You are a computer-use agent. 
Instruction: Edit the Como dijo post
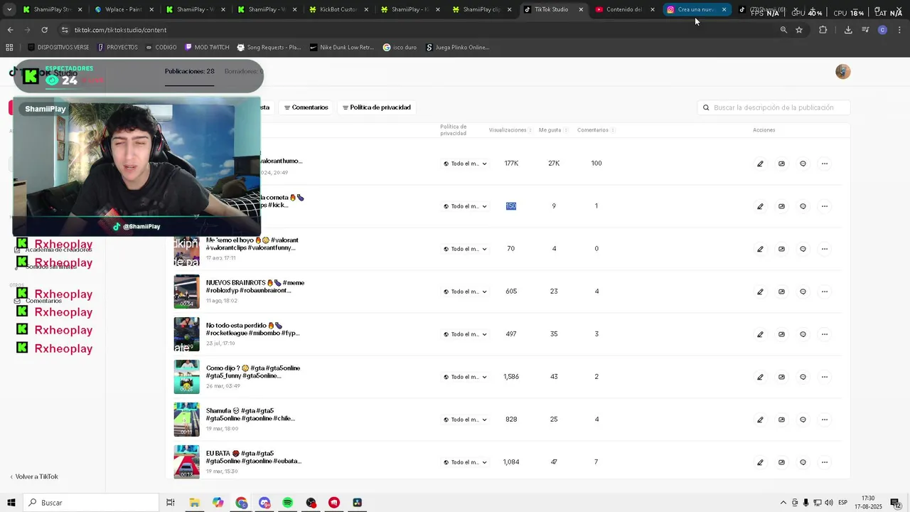pyautogui.click(x=760, y=377)
